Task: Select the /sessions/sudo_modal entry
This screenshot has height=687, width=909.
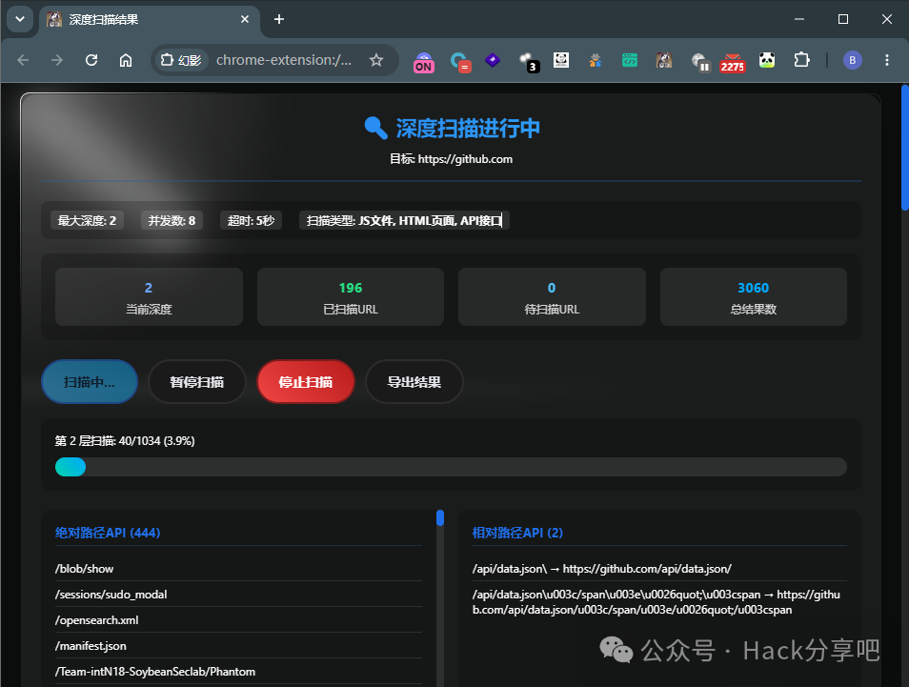Action: click(x=238, y=595)
